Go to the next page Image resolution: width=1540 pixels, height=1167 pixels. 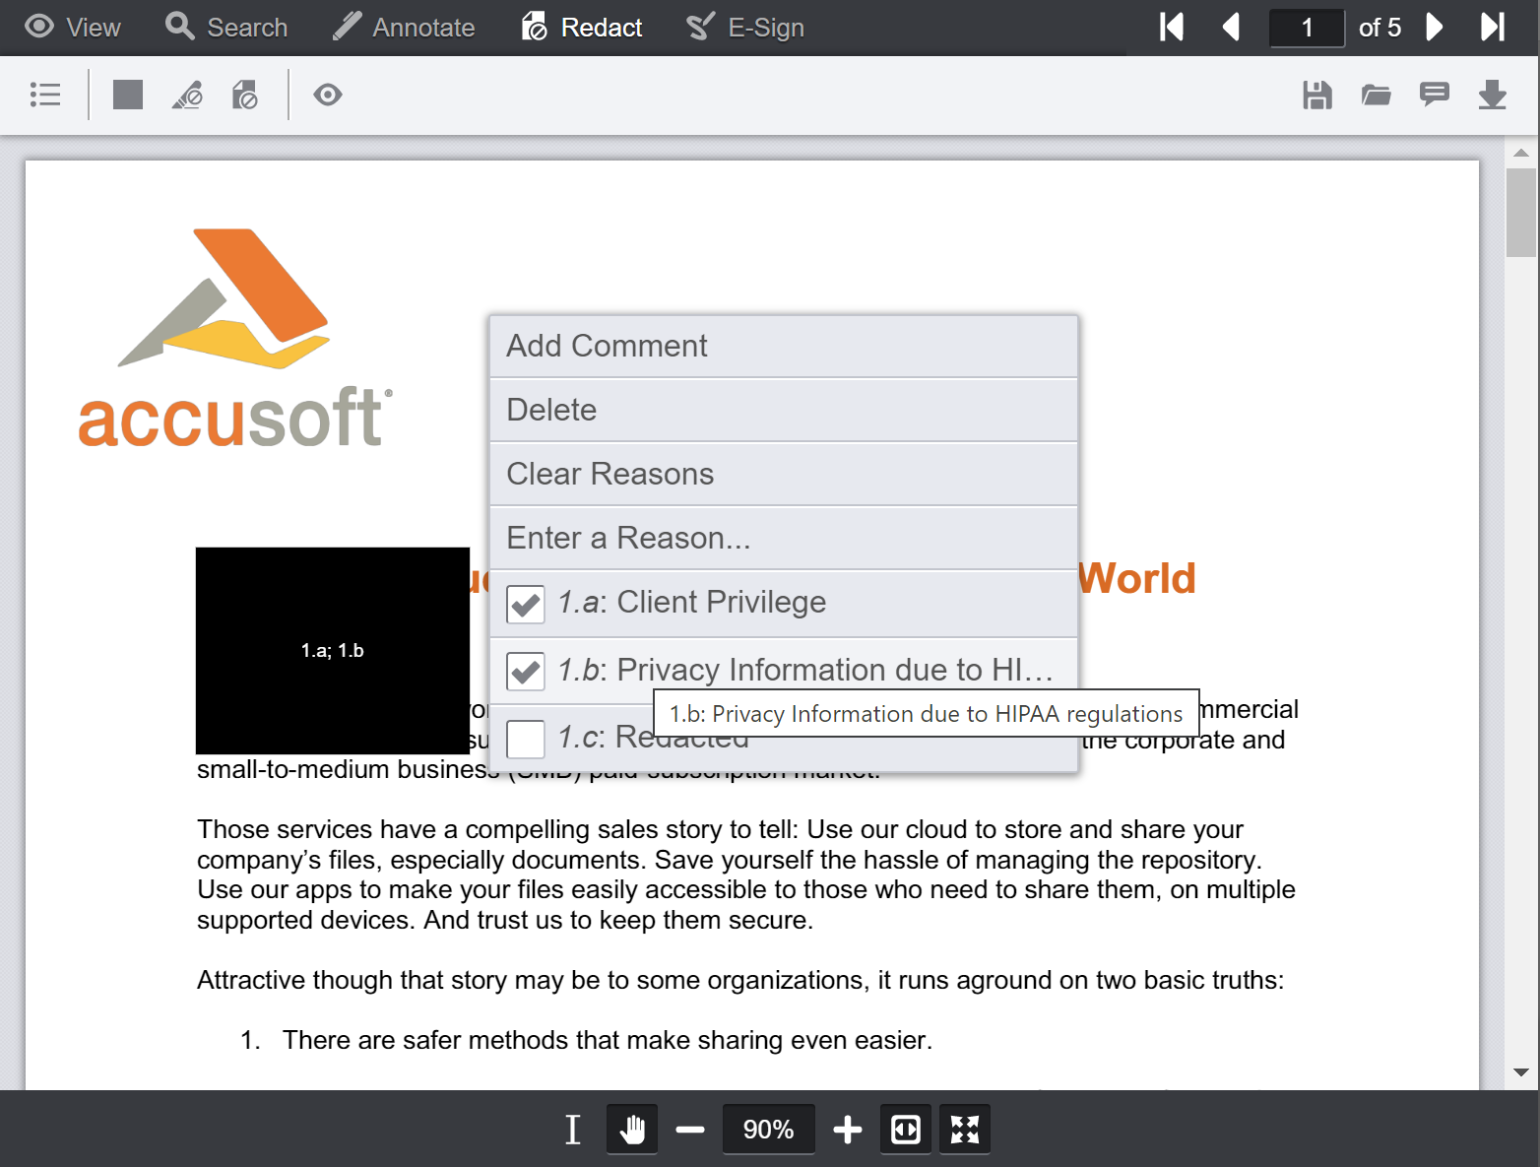1435,28
